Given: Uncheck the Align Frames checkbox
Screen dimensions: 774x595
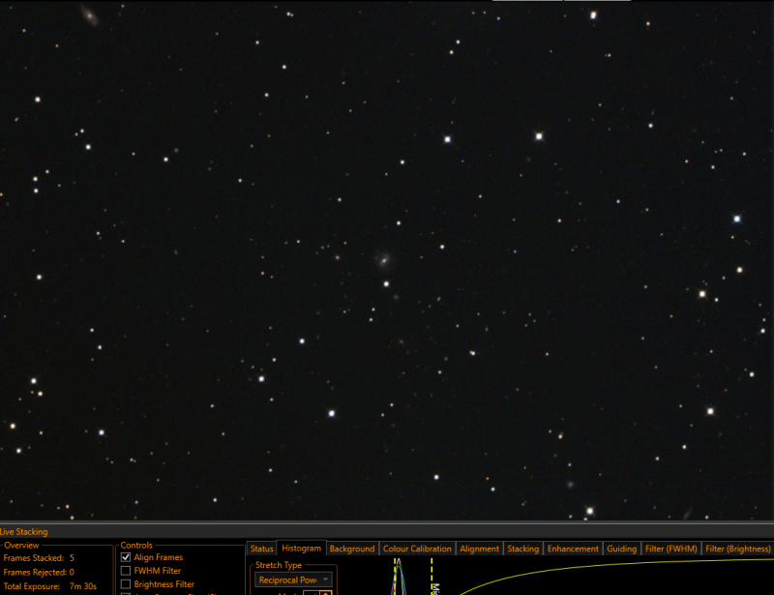Looking at the screenshot, I should pos(126,557).
